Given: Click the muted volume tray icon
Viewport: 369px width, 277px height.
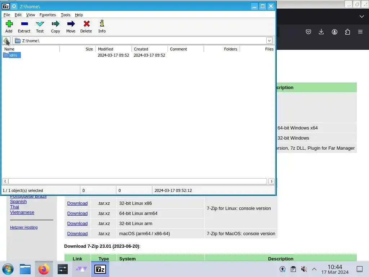Looking at the screenshot, I should [x=304, y=269].
